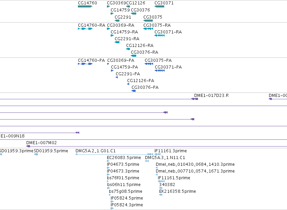Select the SD01959.5prime EST label
This screenshot has width=287, height=210.
click(51, 151)
